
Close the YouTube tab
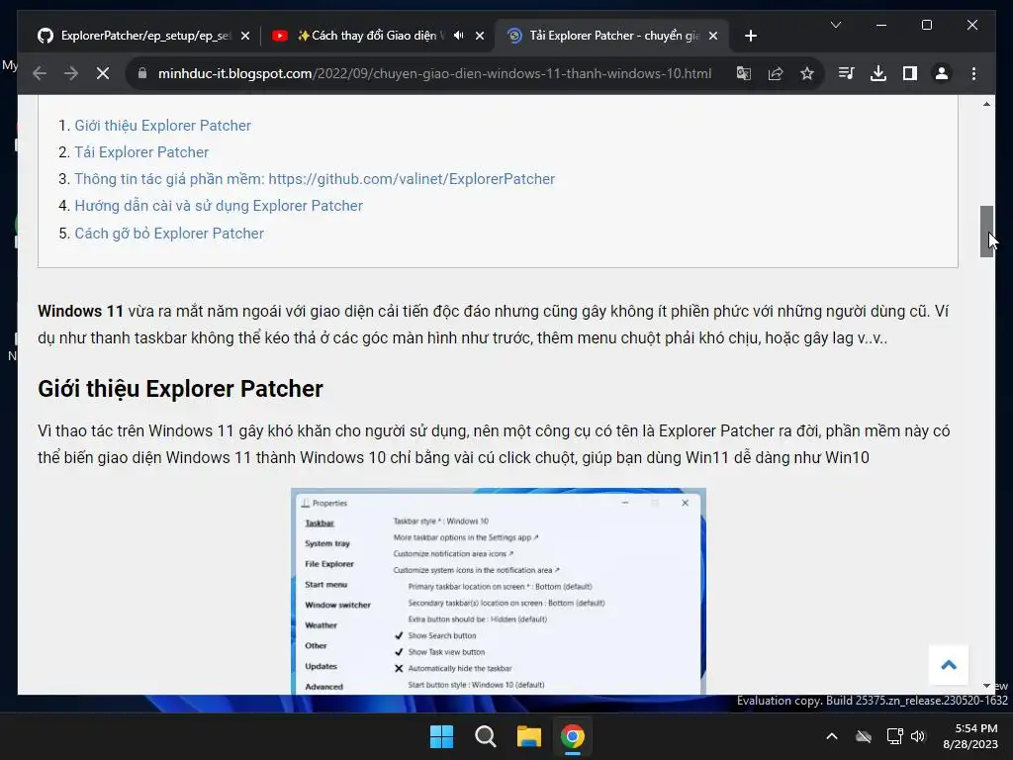480,37
